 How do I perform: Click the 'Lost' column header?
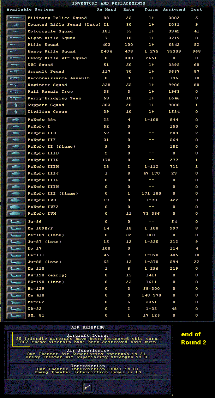coord(197,10)
